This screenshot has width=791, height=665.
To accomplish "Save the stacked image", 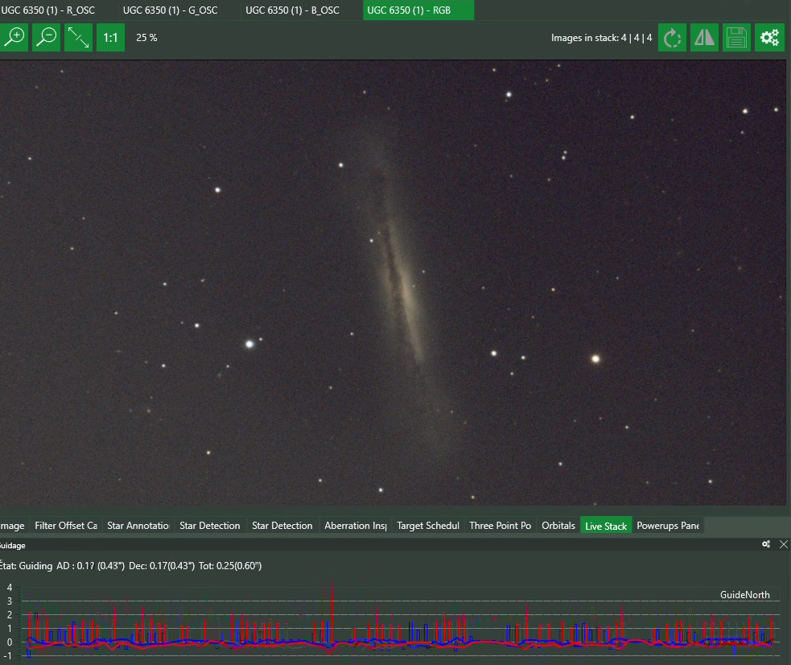I will click(x=736, y=37).
